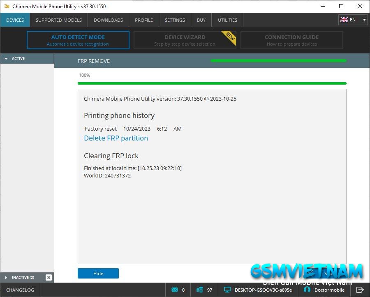Viewport: 370px width, 297px height.
Task: Click the message count "0" in status bar
Action: click(x=183, y=290)
